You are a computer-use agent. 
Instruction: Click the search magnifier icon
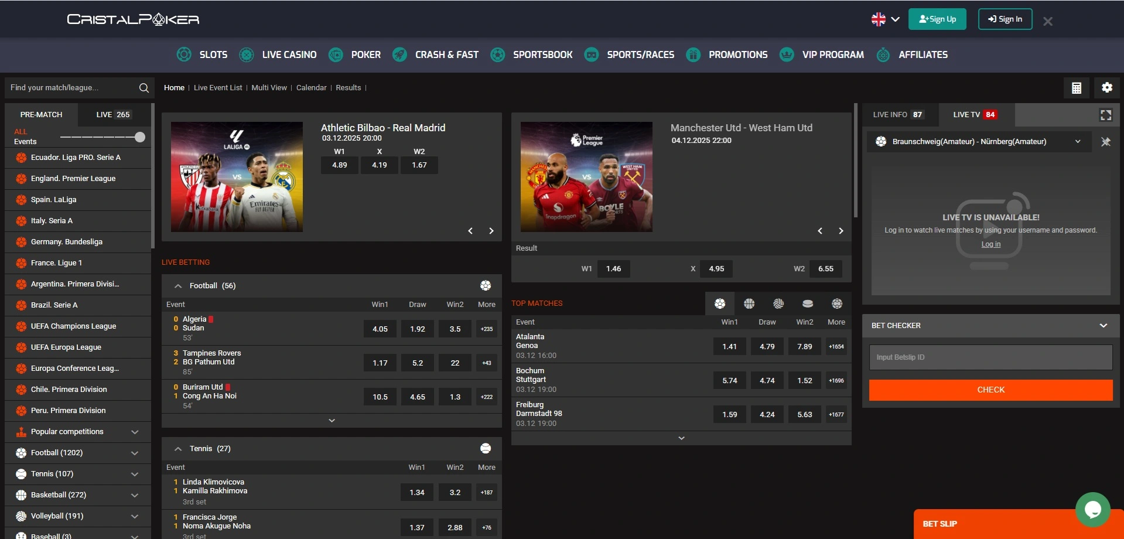pos(144,88)
